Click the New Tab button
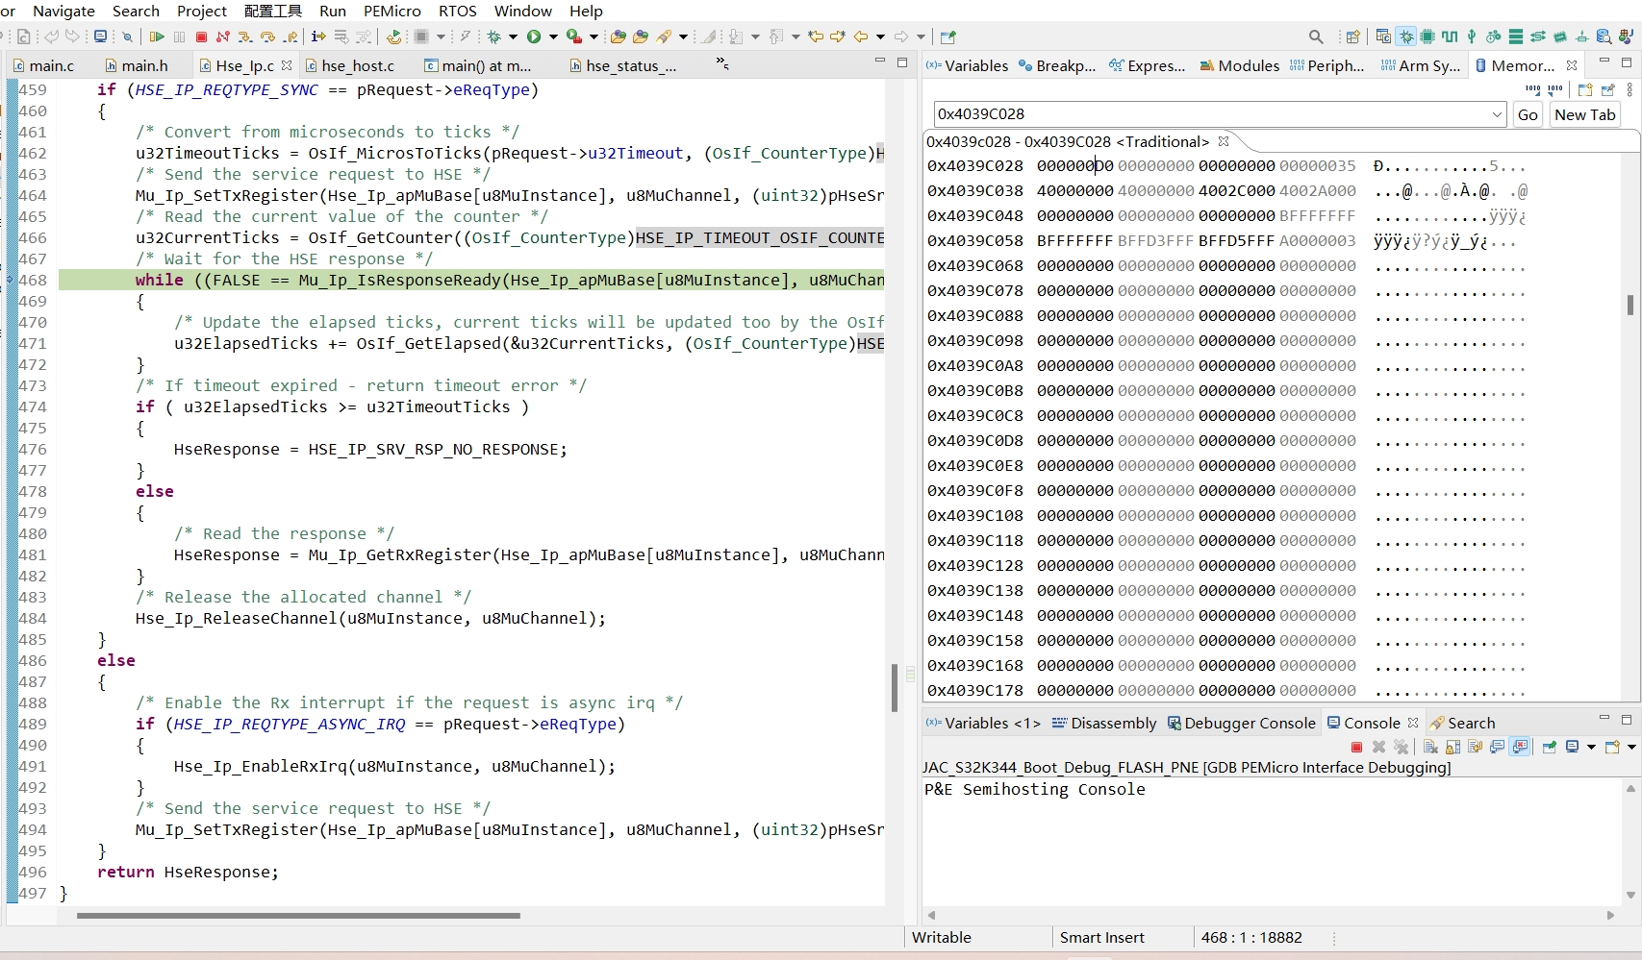 tap(1585, 114)
